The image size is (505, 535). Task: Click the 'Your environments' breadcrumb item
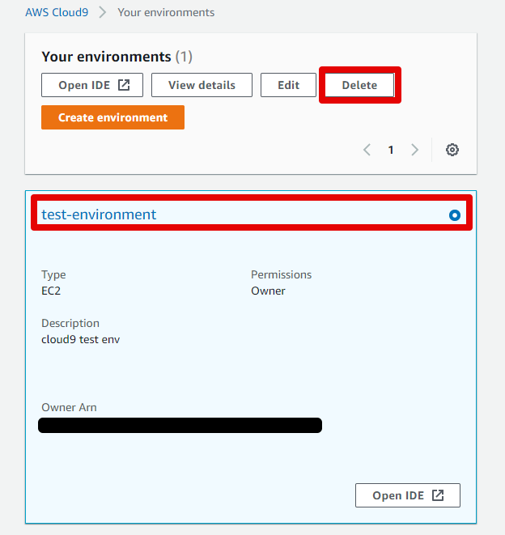(166, 13)
